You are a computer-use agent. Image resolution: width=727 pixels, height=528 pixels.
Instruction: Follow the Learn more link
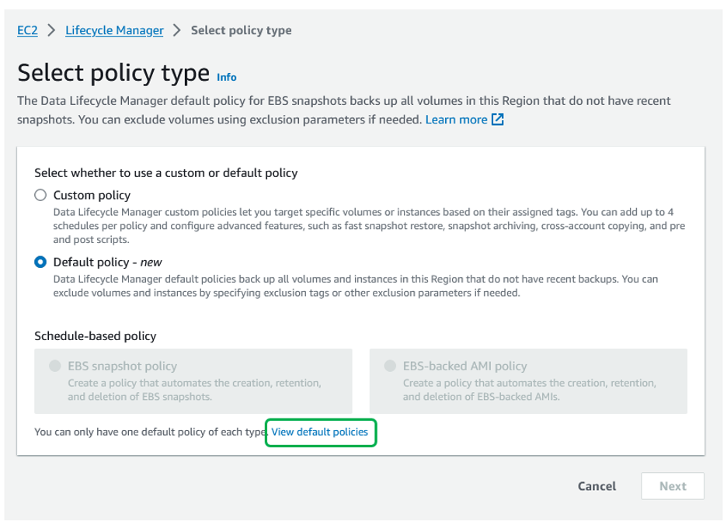point(457,119)
